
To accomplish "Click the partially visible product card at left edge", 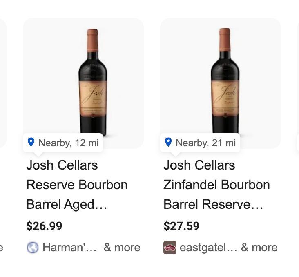I will click(3, 82).
